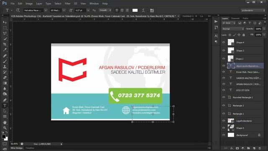
Task: Open the Fill slider dropdown arrow
Action: pyautogui.click(x=264, y=35)
